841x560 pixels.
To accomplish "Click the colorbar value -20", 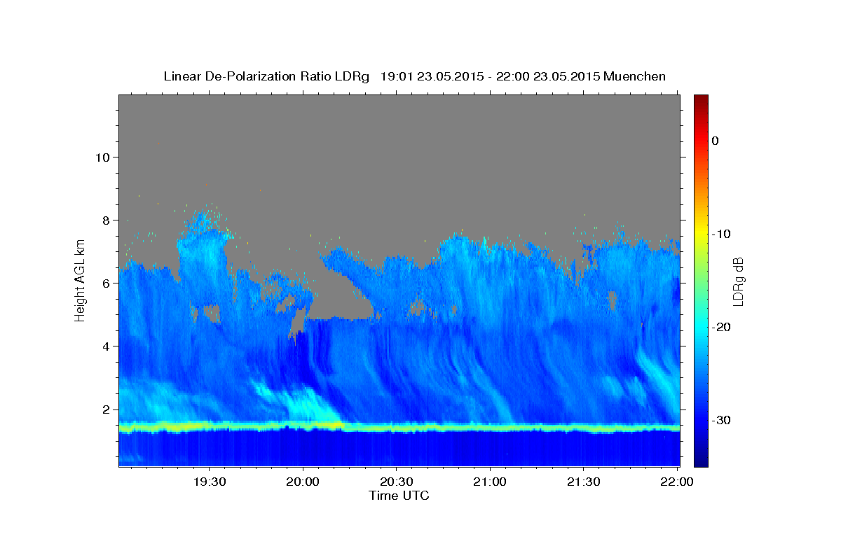I will [x=722, y=327].
